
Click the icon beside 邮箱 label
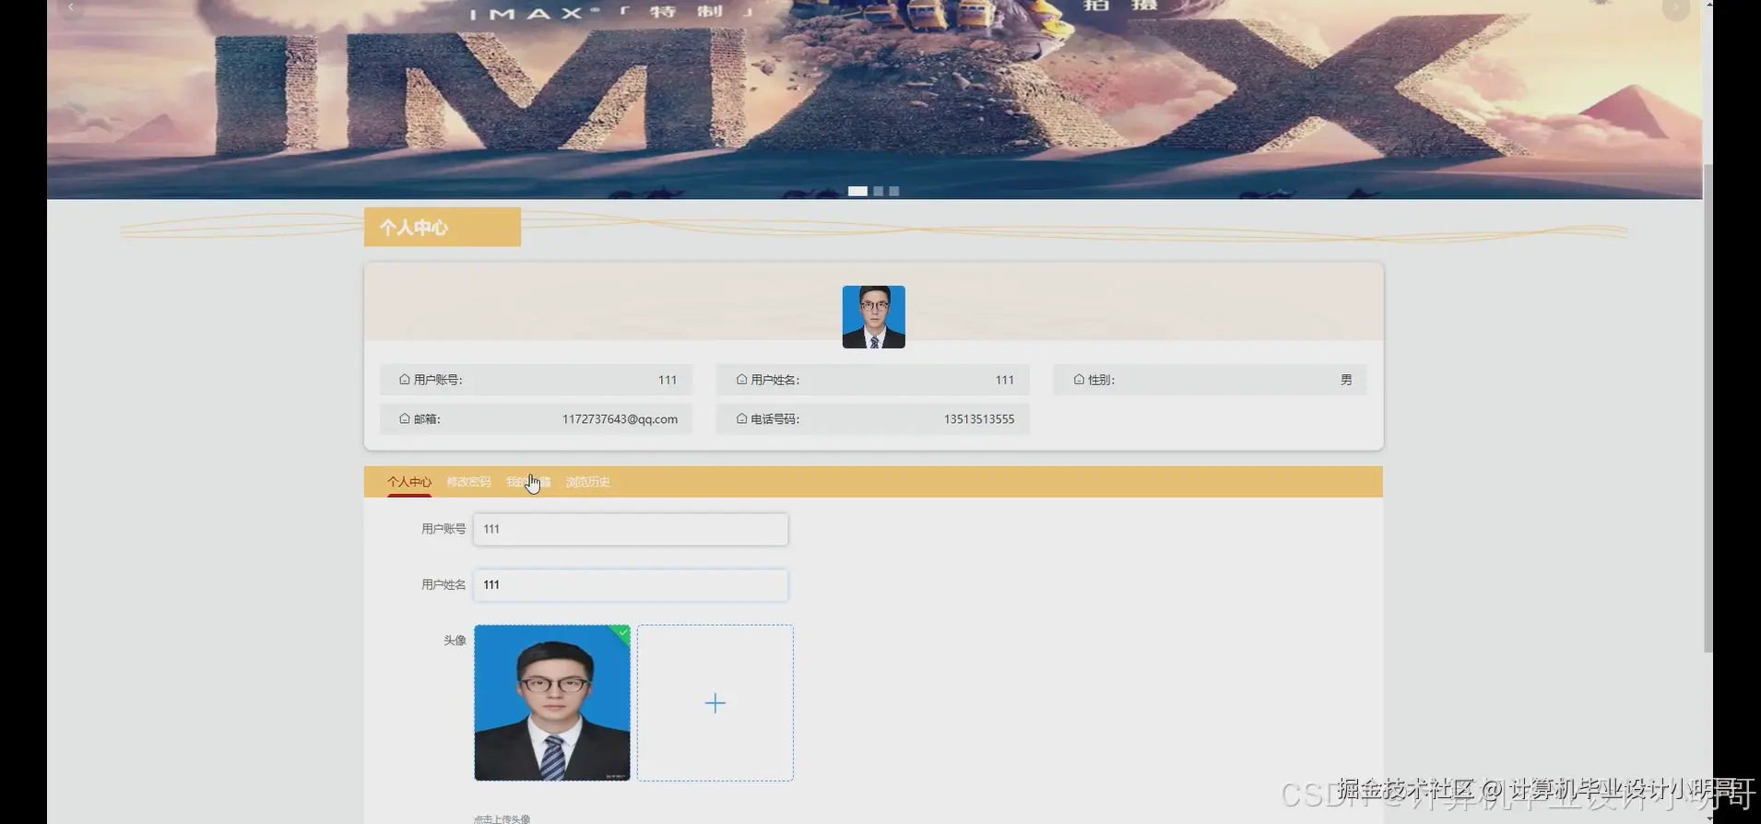tap(404, 418)
